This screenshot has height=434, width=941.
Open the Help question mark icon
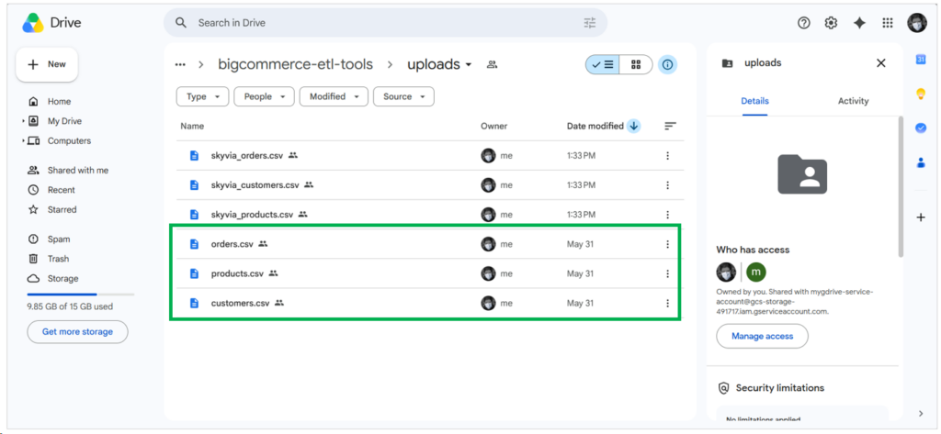point(803,23)
